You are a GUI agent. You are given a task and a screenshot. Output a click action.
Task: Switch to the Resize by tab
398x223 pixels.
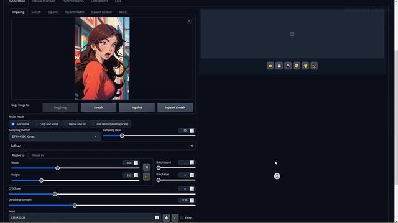pos(38,155)
